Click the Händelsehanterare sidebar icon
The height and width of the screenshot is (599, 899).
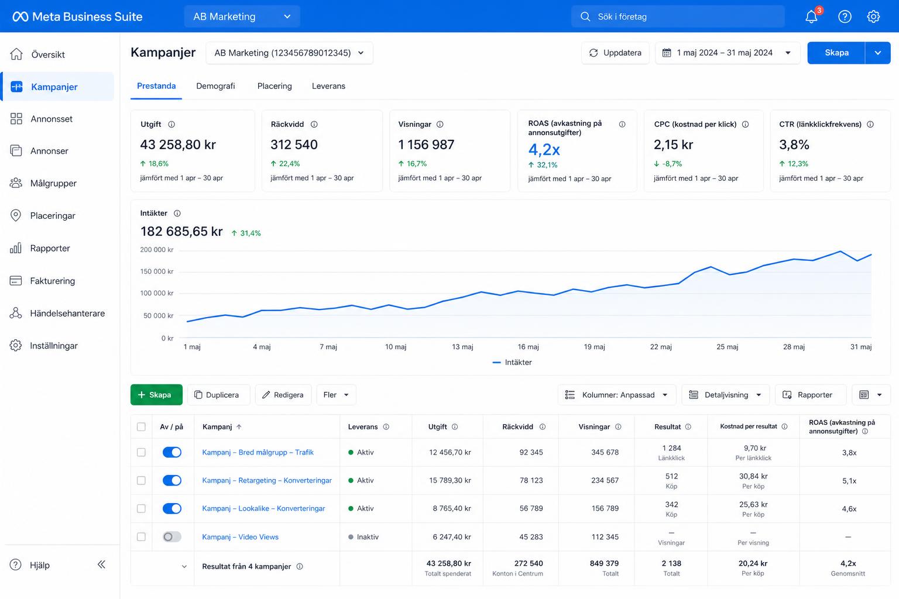coord(16,314)
